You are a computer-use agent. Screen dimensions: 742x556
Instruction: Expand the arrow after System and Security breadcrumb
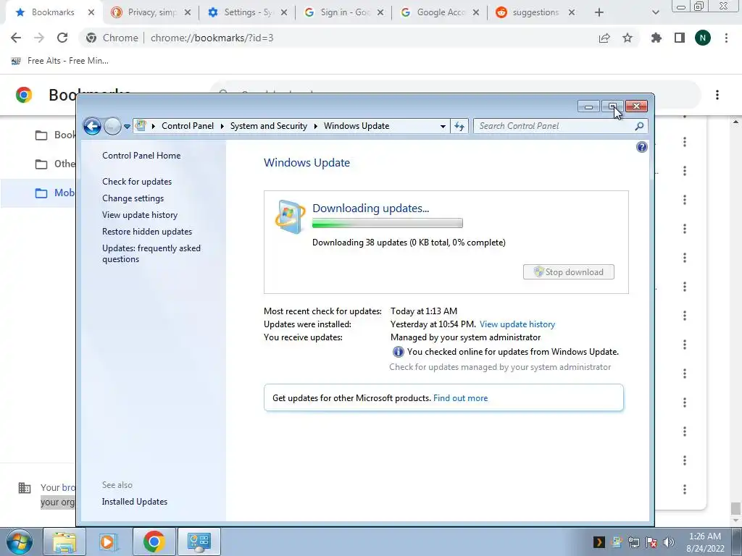[316, 126]
